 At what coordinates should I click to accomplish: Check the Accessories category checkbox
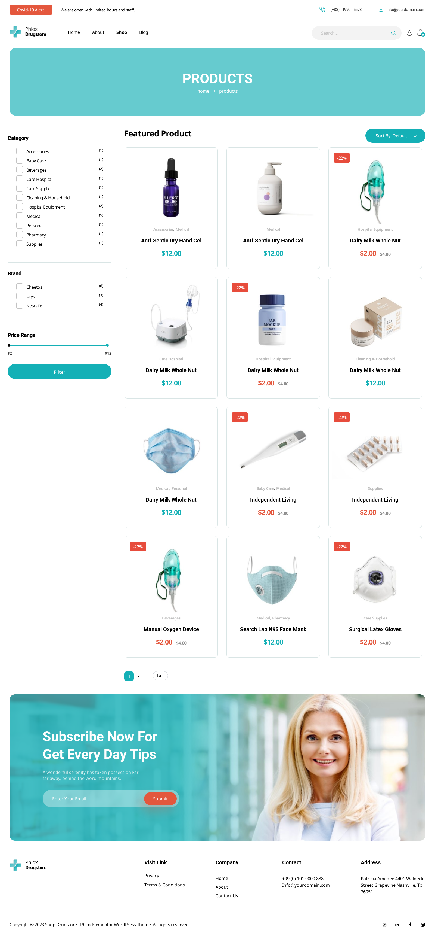pyautogui.click(x=20, y=151)
